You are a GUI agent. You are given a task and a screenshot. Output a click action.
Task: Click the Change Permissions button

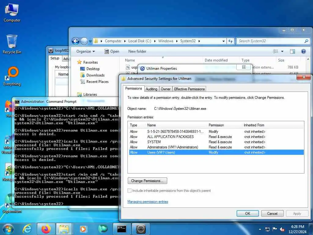(147, 181)
